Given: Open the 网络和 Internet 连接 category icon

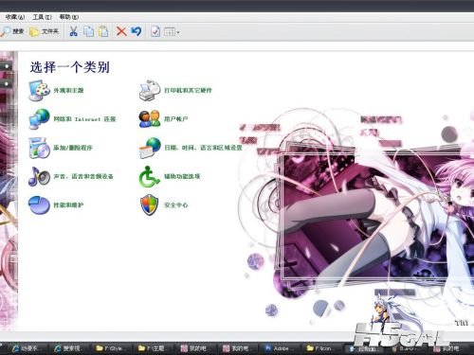Looking at the screenshot, I should [39, 119].
